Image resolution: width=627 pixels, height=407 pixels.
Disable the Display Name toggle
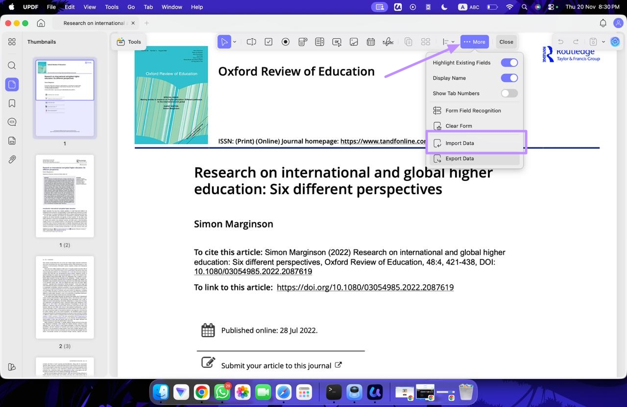[509, 78]
